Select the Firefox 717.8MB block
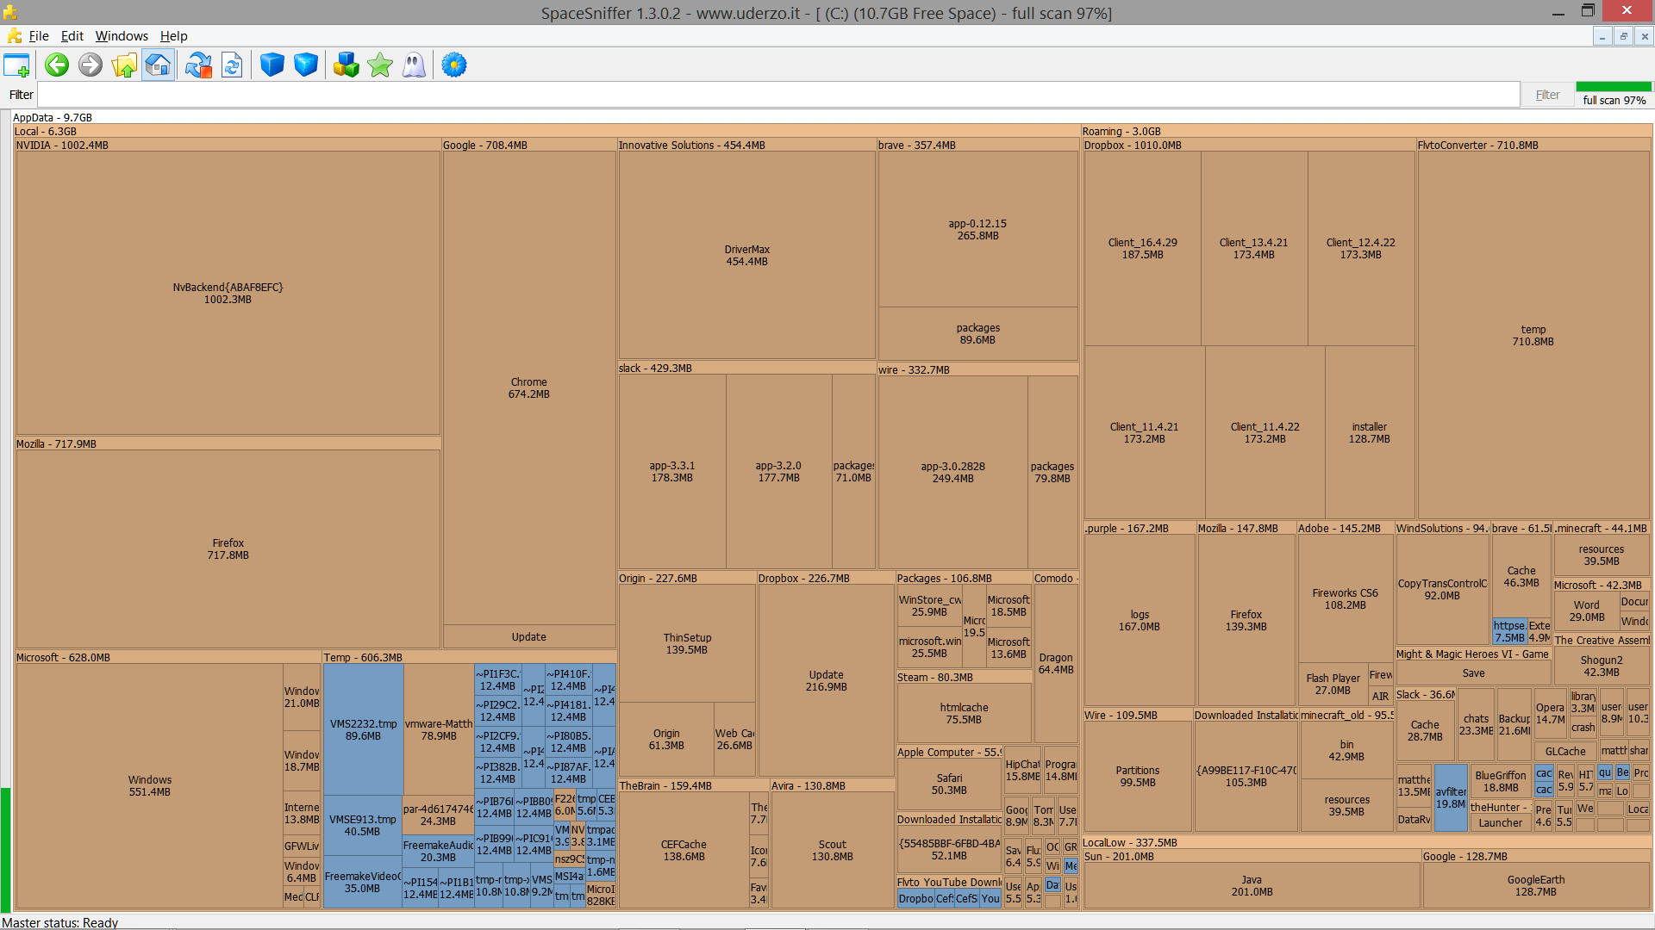 coord(228,549)
